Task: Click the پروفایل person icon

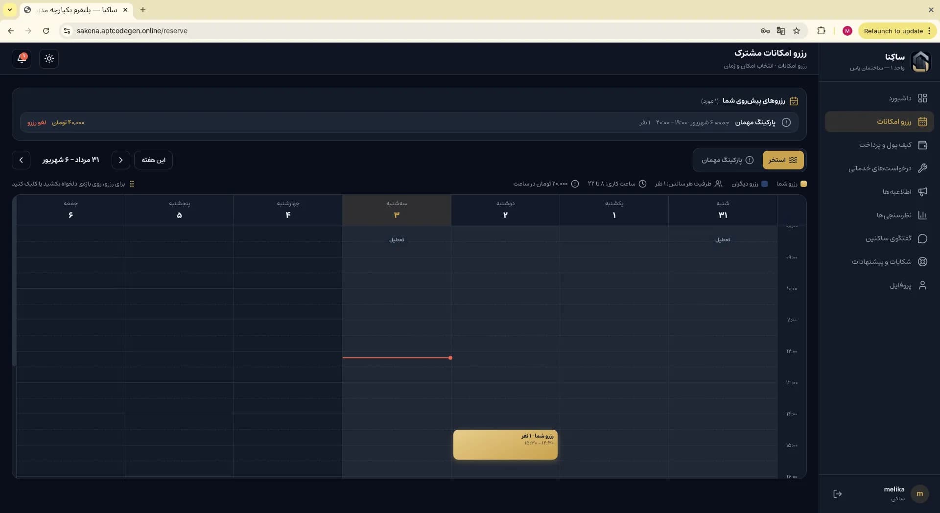Action: coord(922,285)
